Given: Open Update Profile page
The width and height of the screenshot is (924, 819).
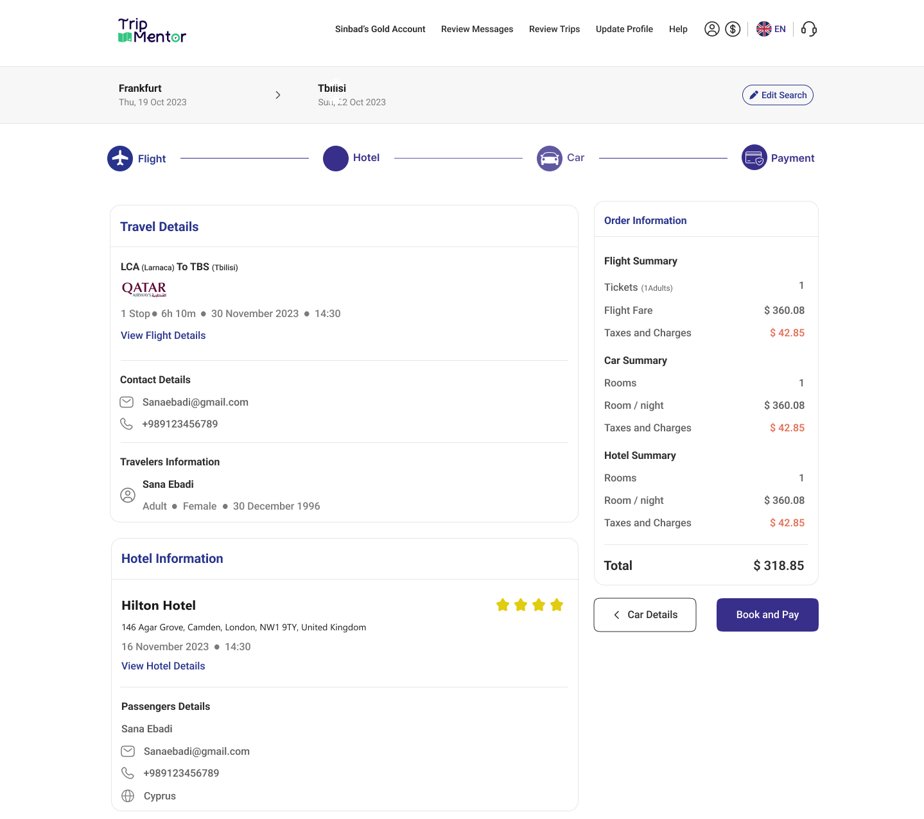Looking at the screenshot, I should (x=624, y=29).
